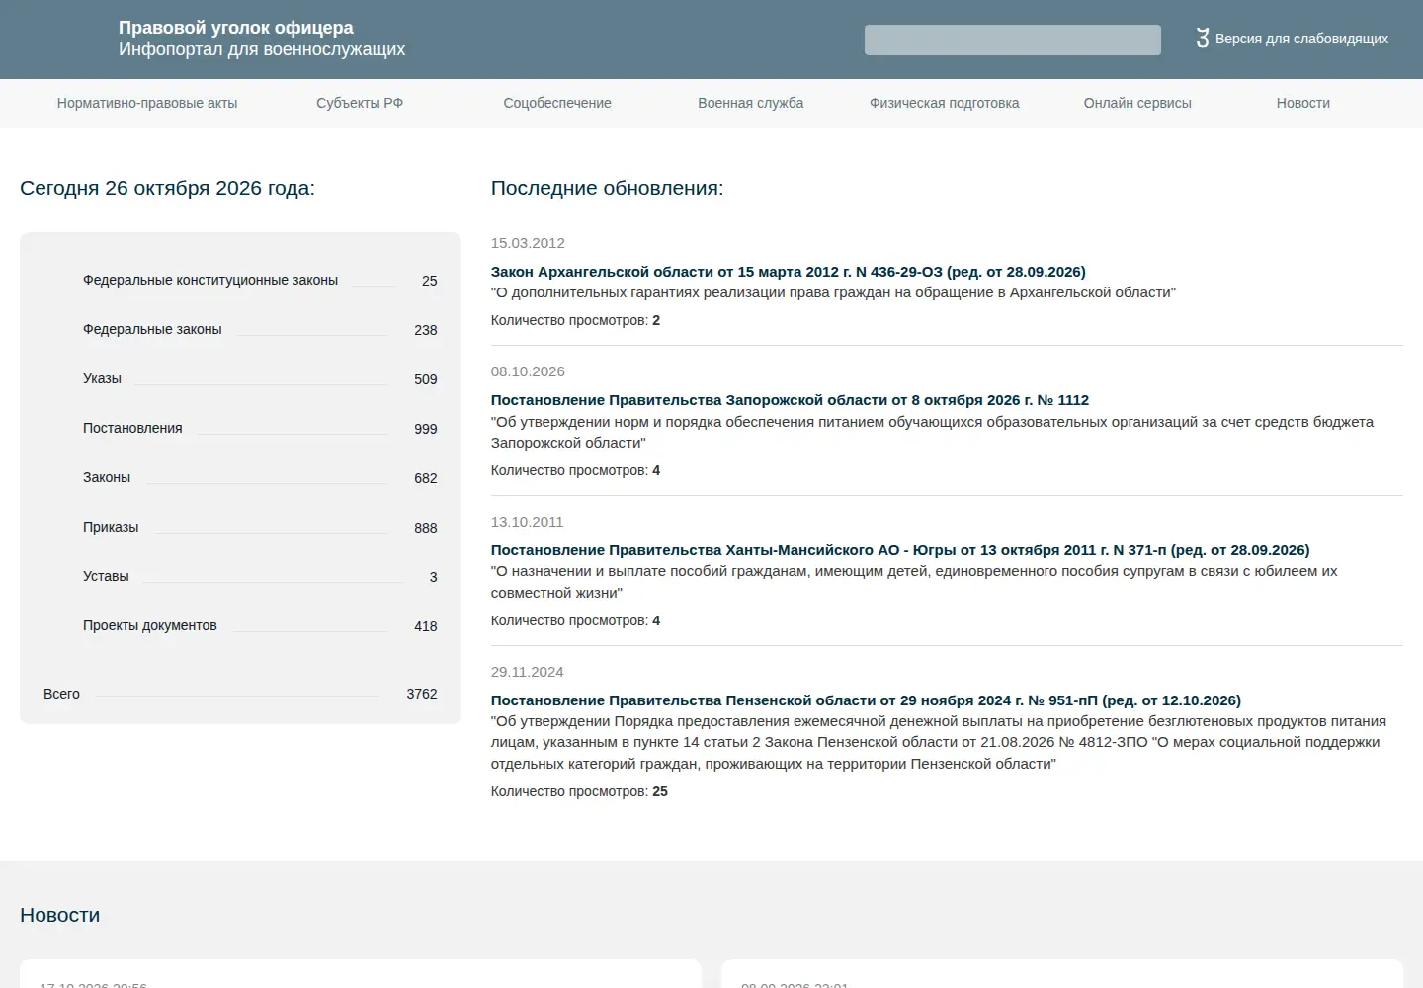Select Федеральные законы category
This screenshot has width=1423, height=988.
[x=152, y=329]
